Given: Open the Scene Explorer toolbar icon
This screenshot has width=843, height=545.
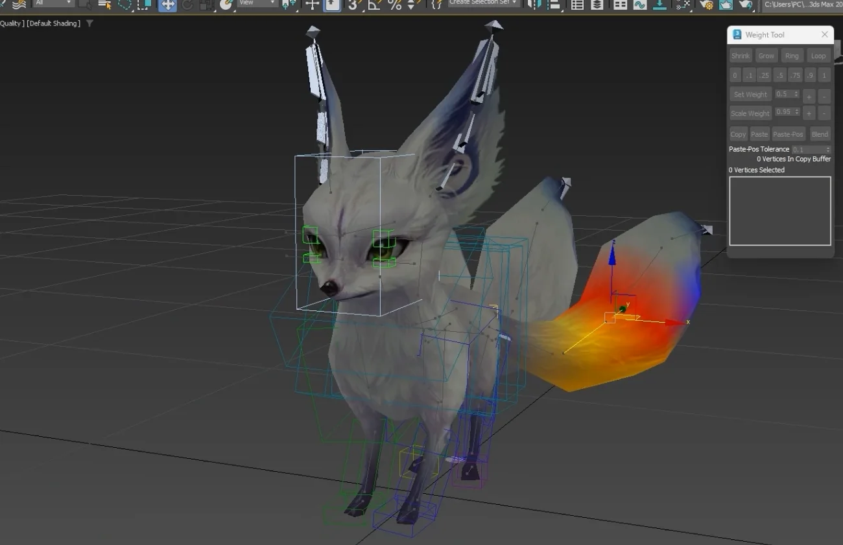Looking at the screenshot, I should click(x=577, y=5).
